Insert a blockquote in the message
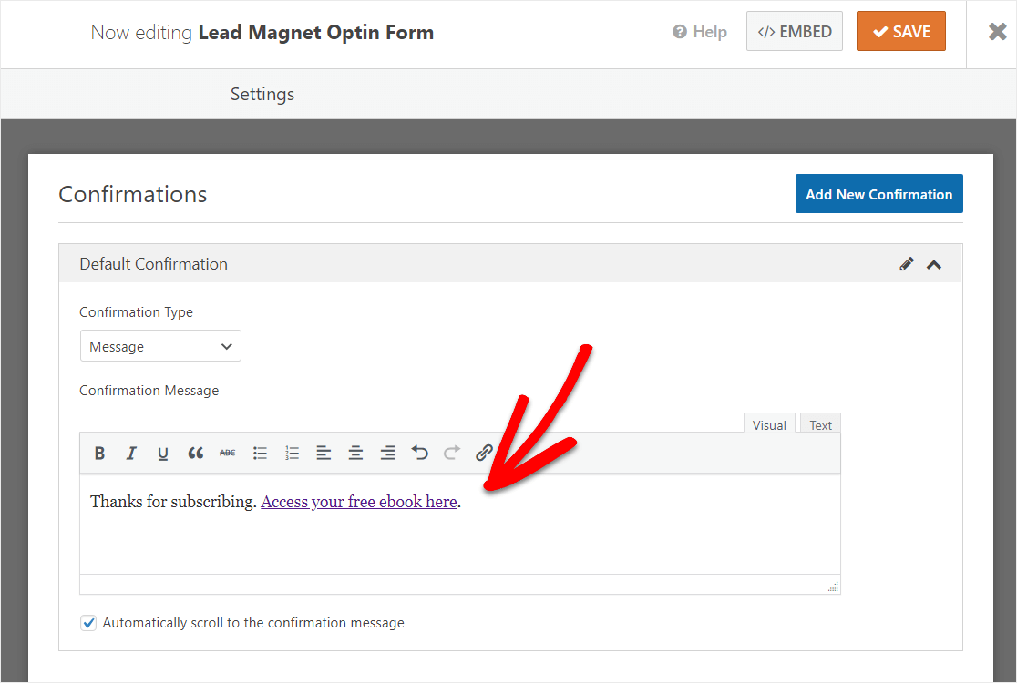1017x683 pixels. pos(195,453)
